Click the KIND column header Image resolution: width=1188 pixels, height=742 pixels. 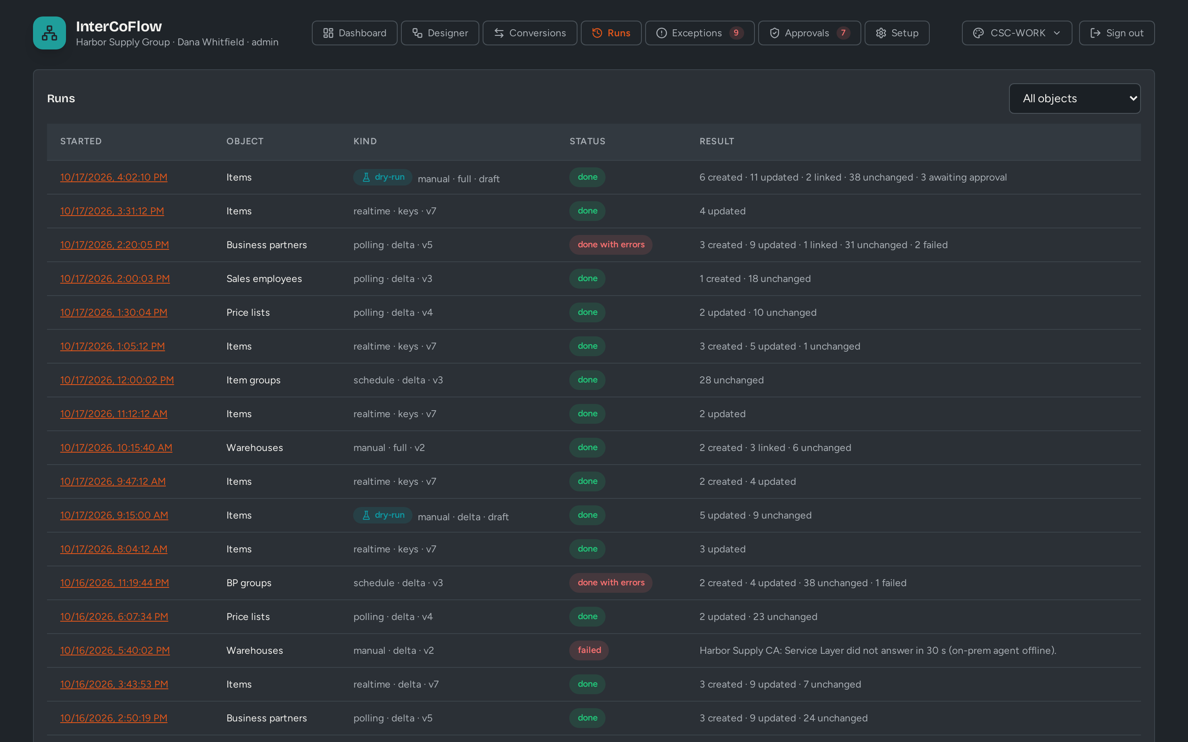(x=365, y=141)
